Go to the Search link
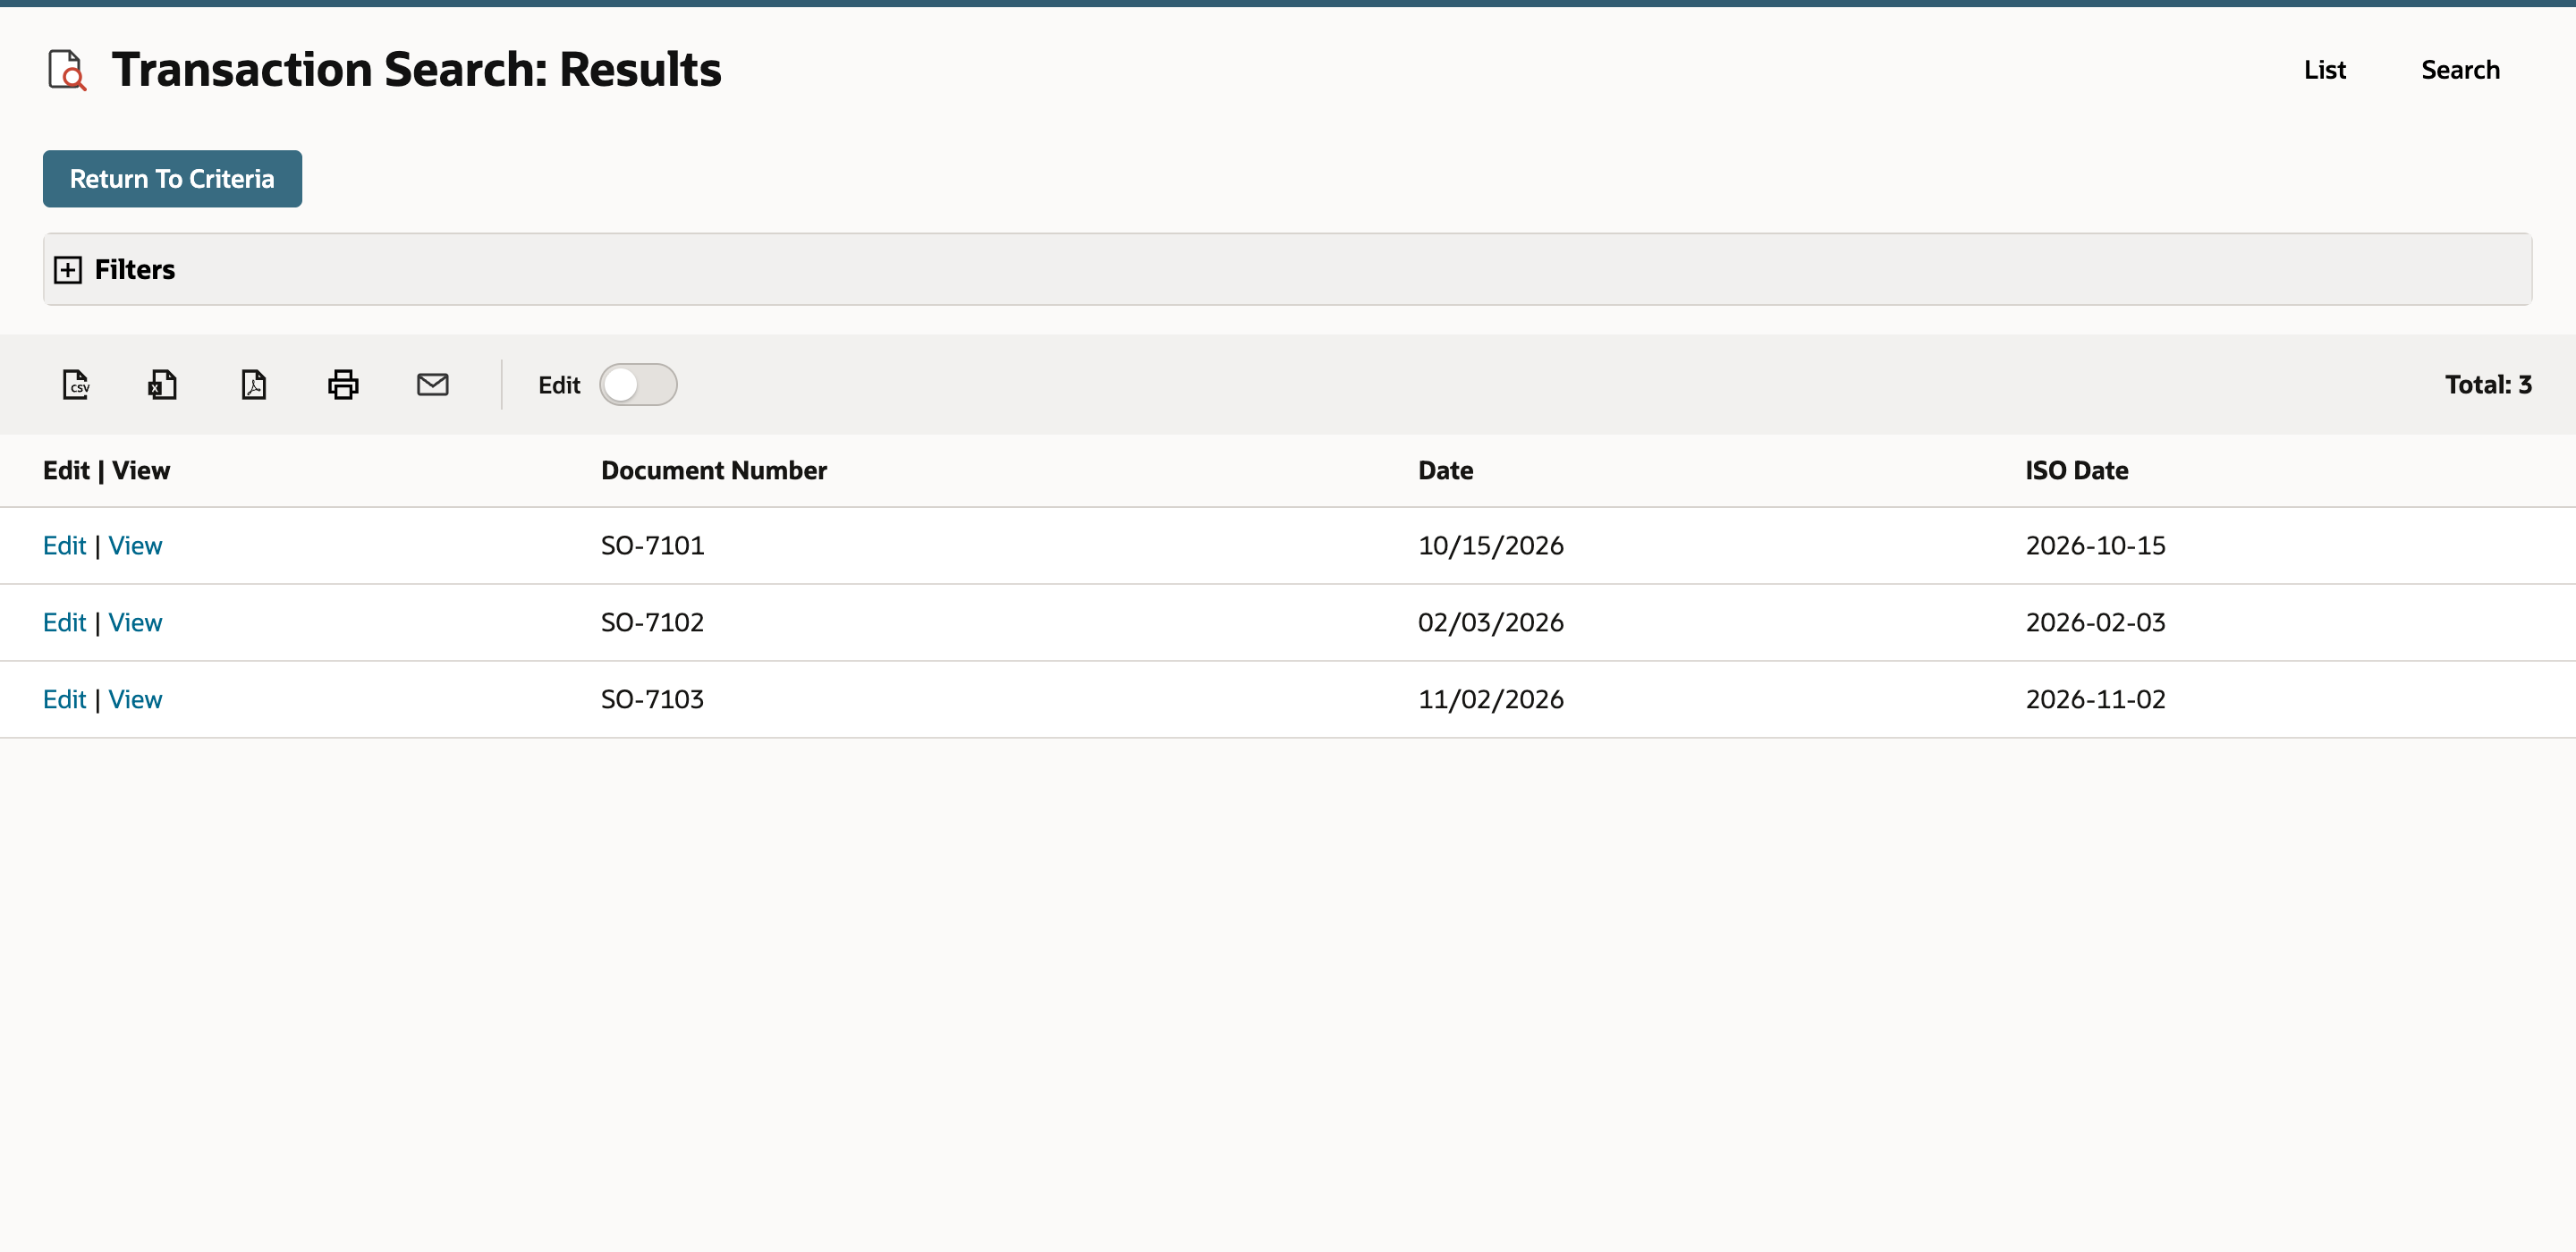This screenshot has height=1252, width=2576. 2460,70
